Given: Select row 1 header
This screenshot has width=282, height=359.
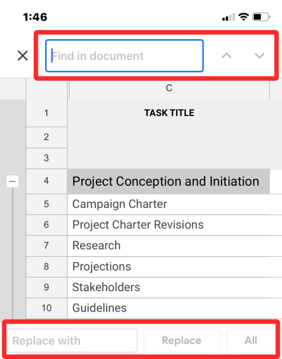Looking at the screenshot, I should point(47,113).
